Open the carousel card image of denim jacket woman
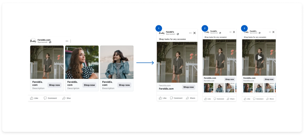The image size is (304, 135). 117,62
